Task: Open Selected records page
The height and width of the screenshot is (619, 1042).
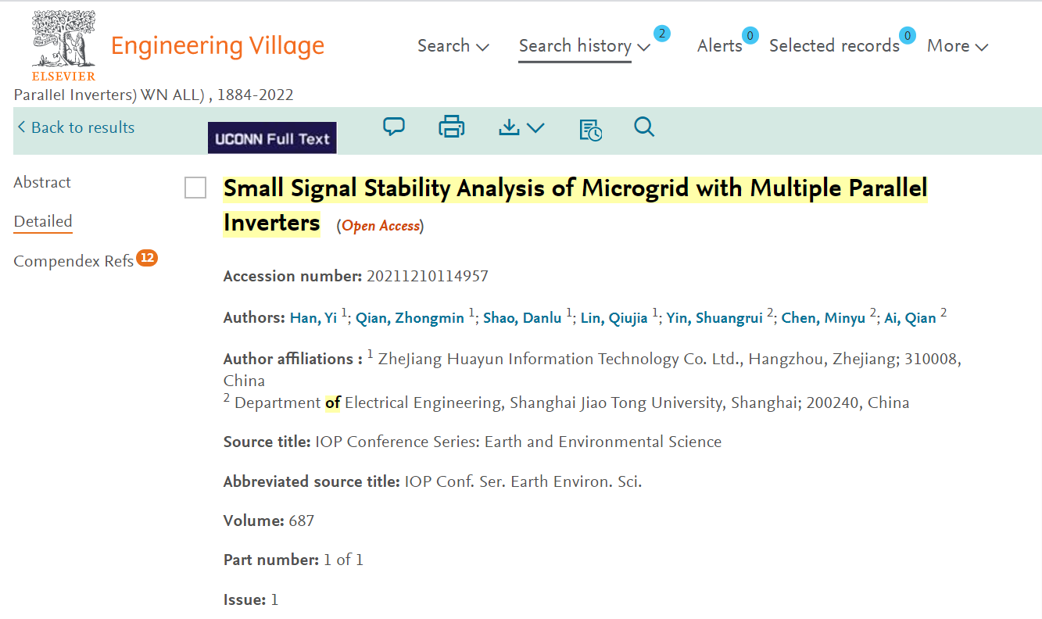Action: (x=834, y=45)
